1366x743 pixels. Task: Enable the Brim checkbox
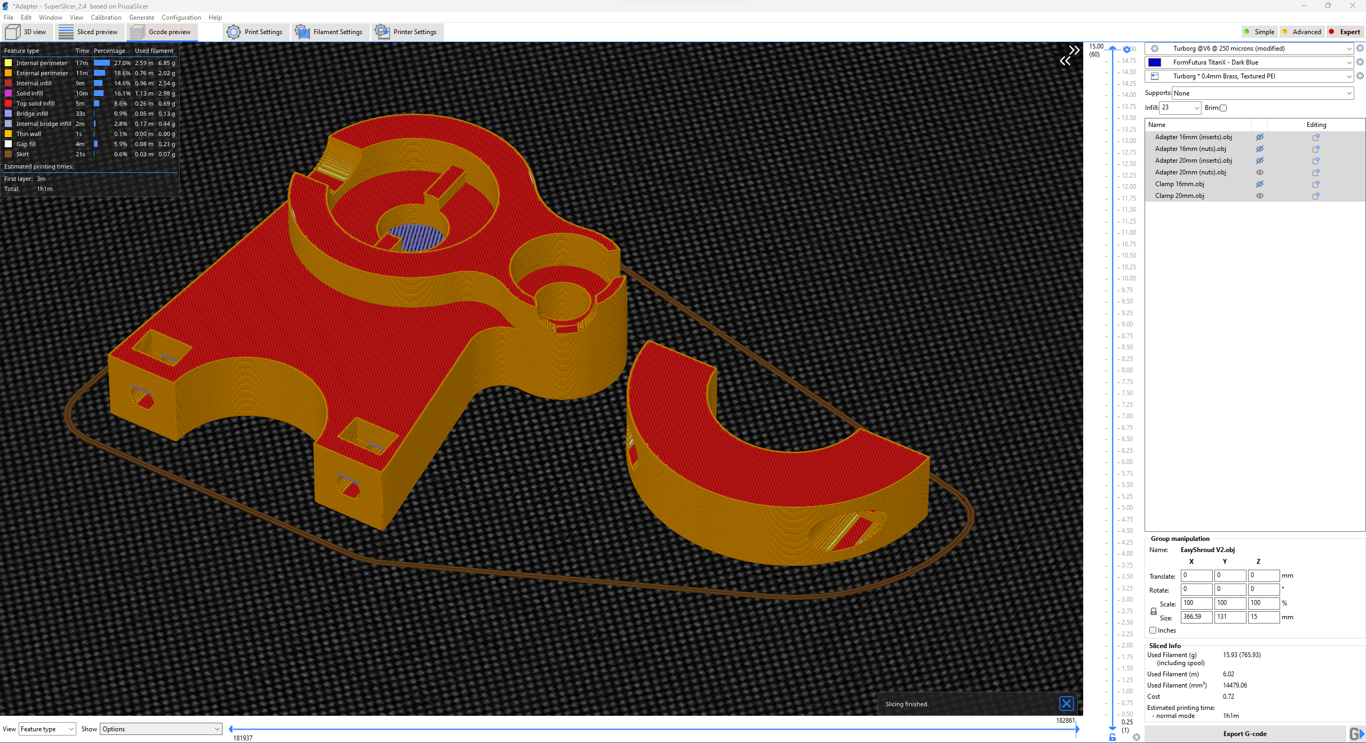1224,108
